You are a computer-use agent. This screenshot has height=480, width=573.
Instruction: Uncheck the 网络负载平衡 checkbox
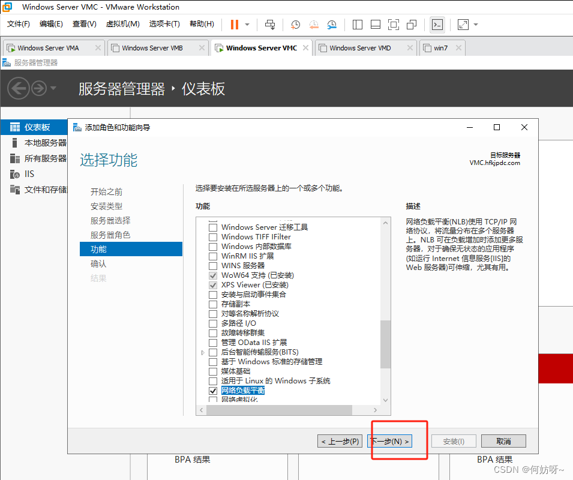(212, 391)
